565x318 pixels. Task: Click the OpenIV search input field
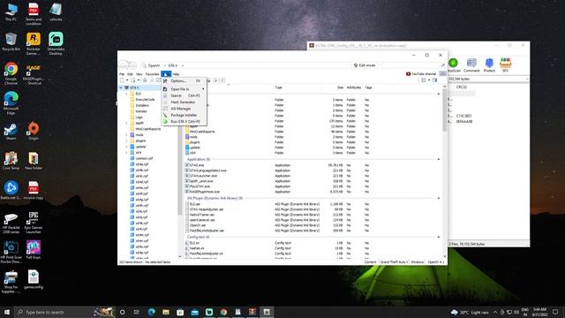pos(411,65)
